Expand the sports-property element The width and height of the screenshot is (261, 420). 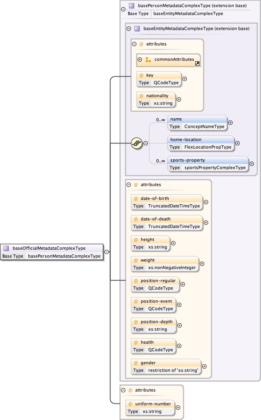click(x=252, y=164)
